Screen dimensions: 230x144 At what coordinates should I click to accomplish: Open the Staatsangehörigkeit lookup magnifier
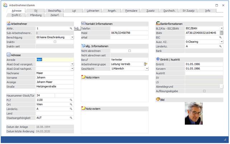click(x=71, y=117)
